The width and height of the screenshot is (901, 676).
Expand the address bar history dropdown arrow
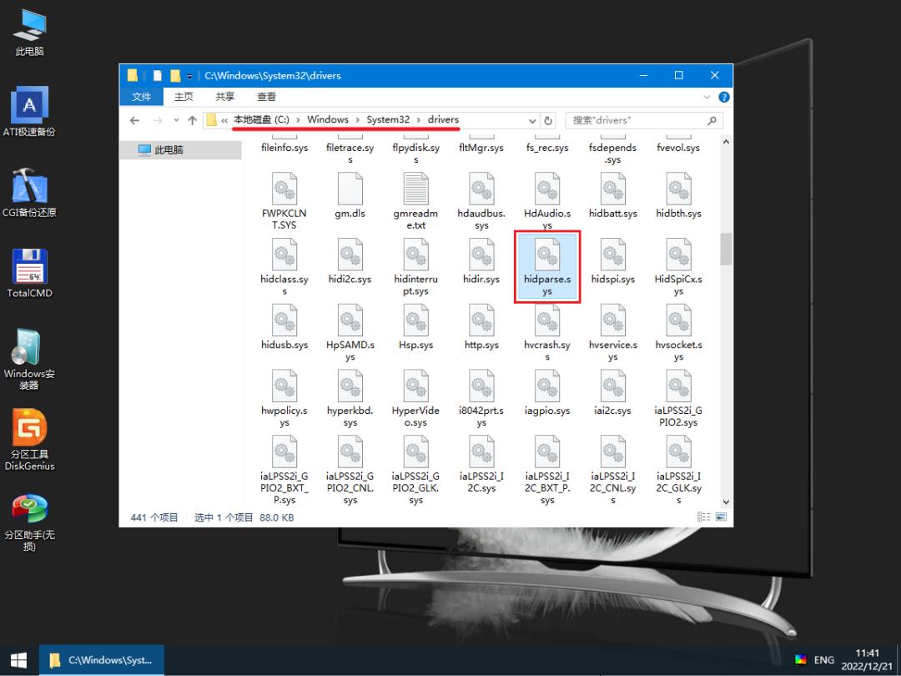532,119
